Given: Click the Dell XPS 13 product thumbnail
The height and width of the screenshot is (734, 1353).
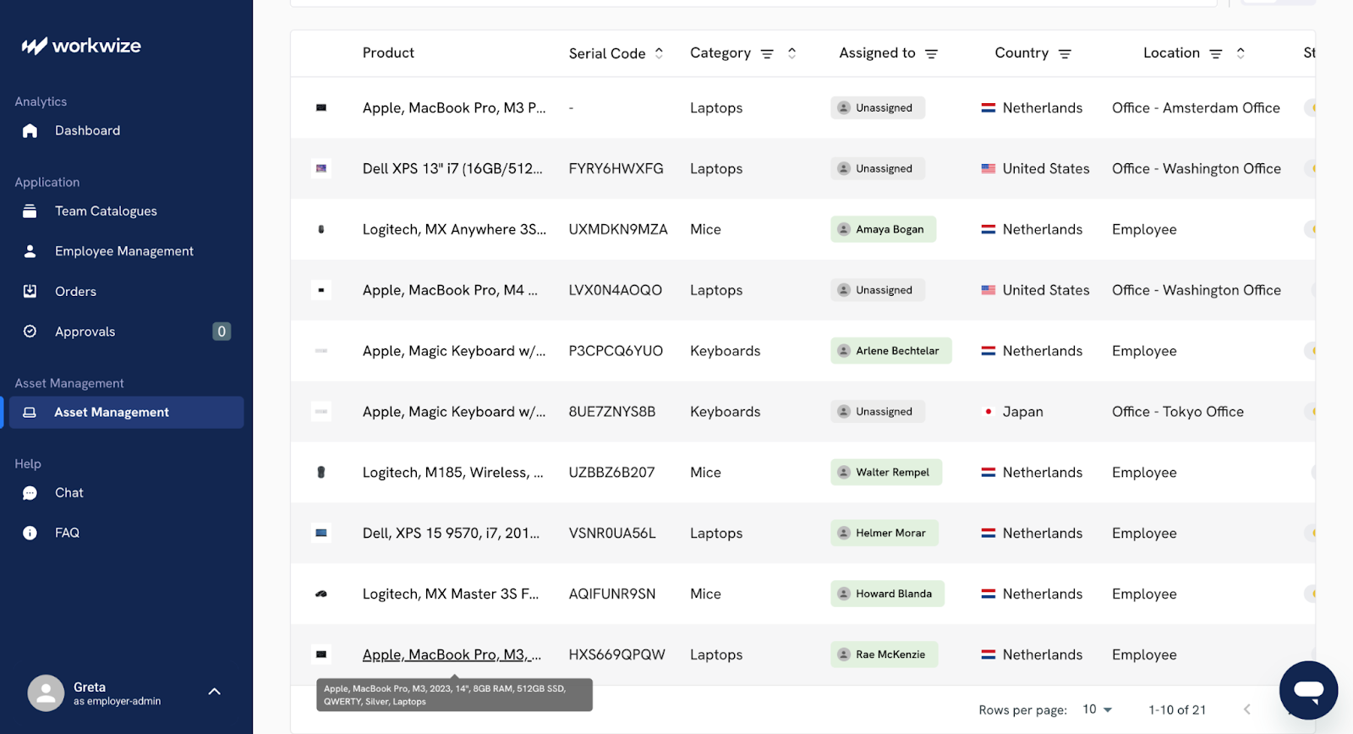Looking at the screenshot, I should click(321, 169).
